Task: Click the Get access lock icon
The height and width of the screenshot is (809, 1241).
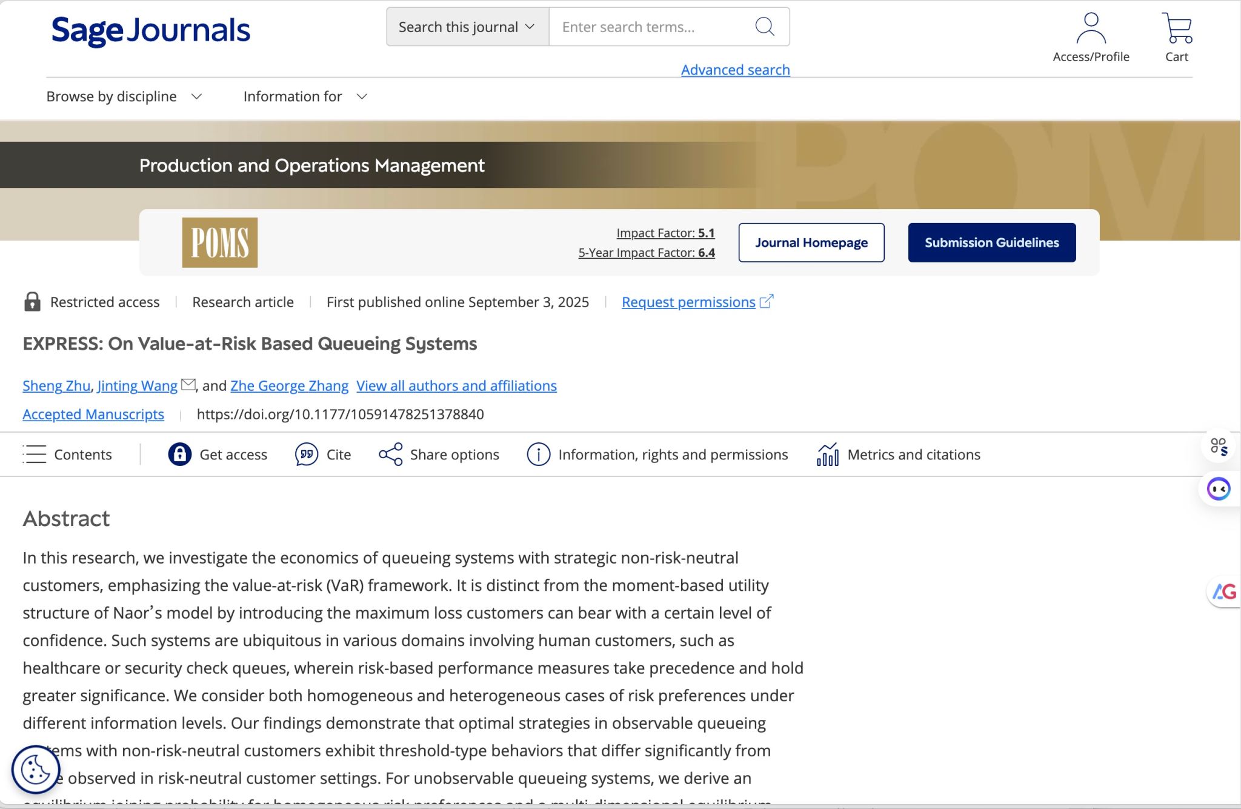Action: 179,454
